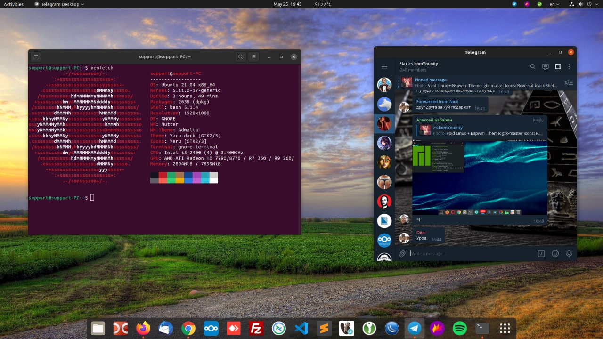
Task: Attach a file with the paperclip icon
Action: 402,254
